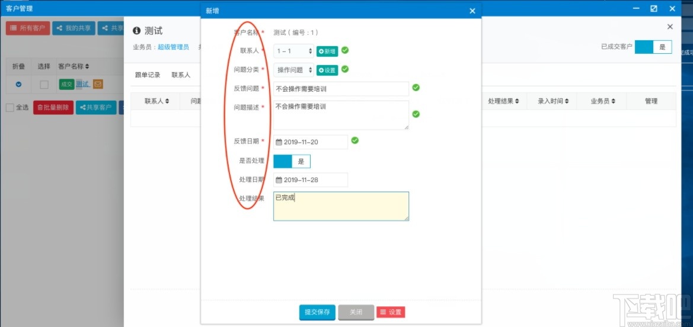Click the 问题描述 text area

[x=341, y=115]
